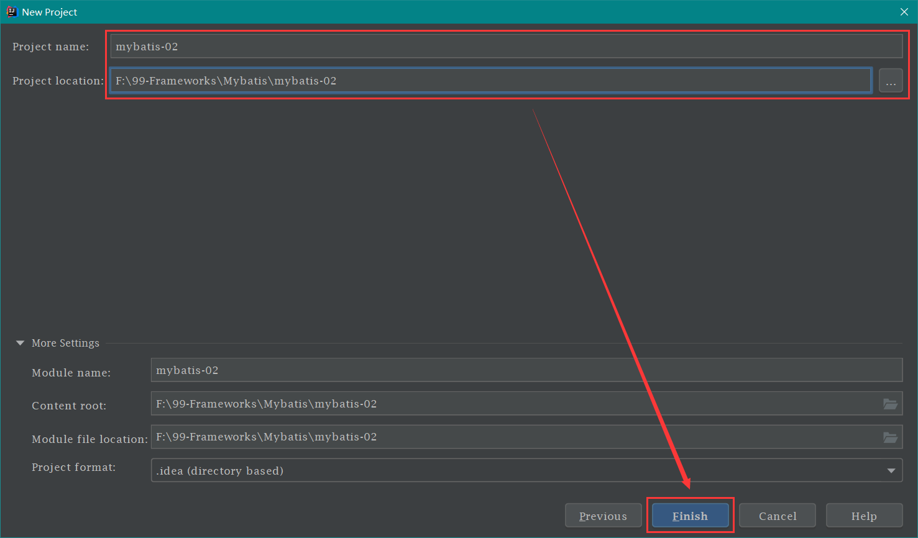
Task: Close the New Project dialog
Action: coord(904,12)
